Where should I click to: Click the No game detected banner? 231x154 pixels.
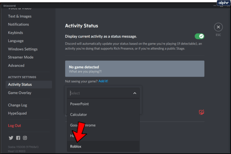pyautogui.click(x=135, y=69)
